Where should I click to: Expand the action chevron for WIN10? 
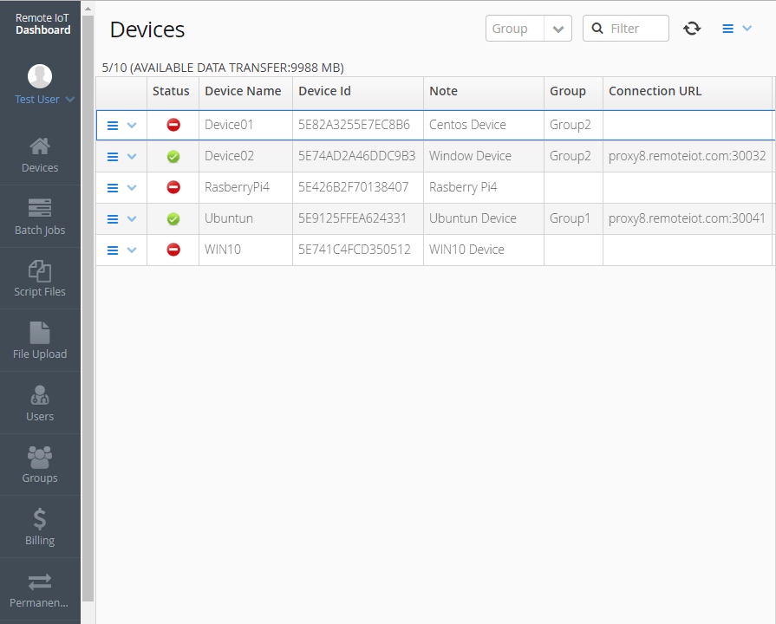[x=132, y=250]
